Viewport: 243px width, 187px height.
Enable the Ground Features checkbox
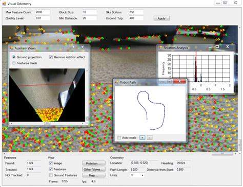click(51, 175)
